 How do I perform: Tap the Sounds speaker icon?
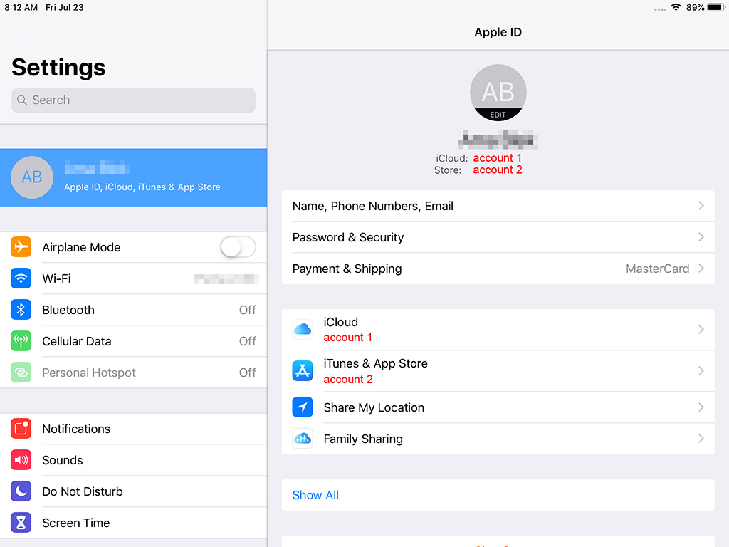[x=21, y=460]
